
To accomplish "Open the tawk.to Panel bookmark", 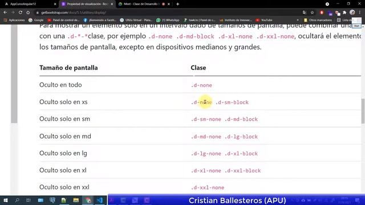I will 200,20.
